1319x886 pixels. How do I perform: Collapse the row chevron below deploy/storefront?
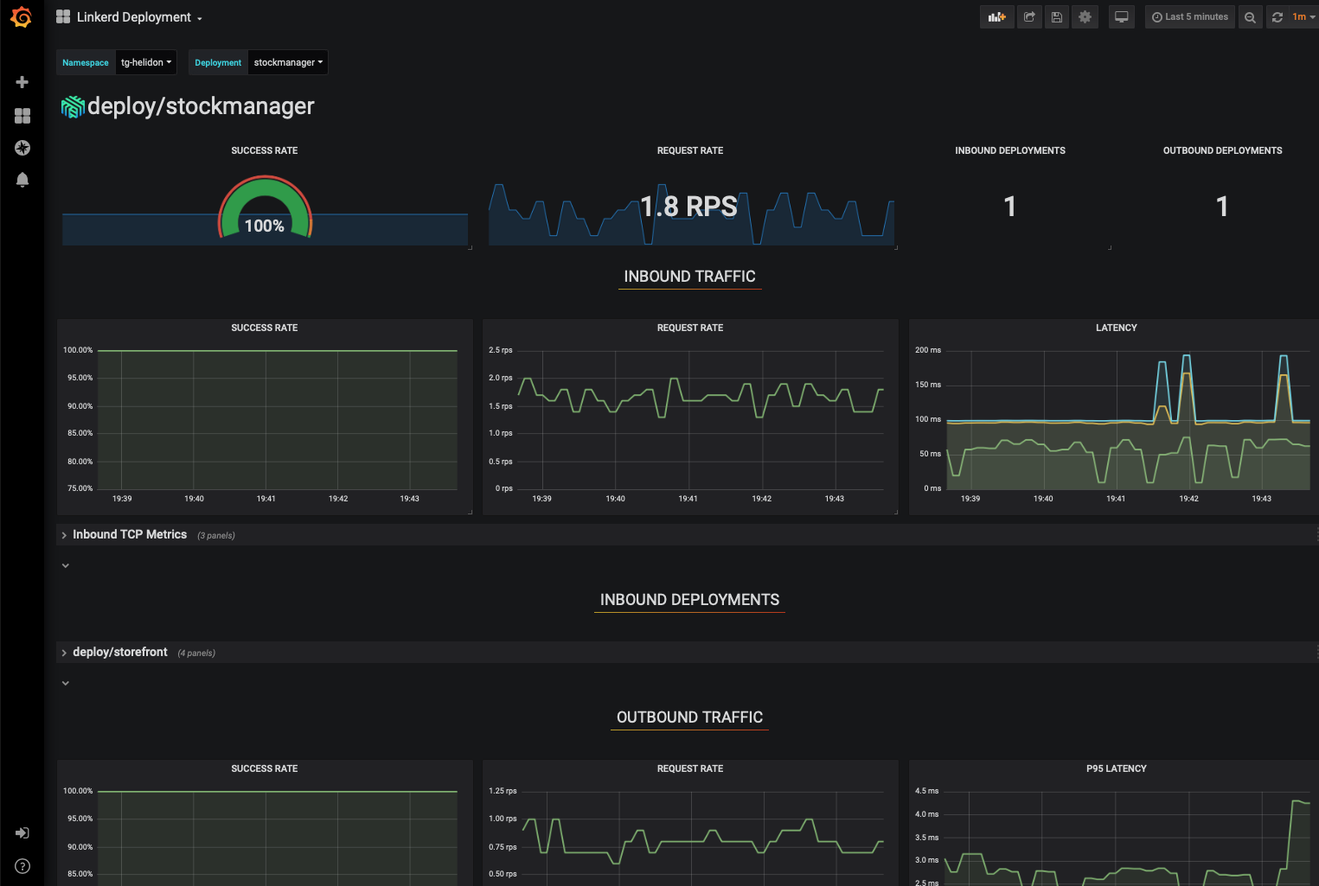pos(65,683)
